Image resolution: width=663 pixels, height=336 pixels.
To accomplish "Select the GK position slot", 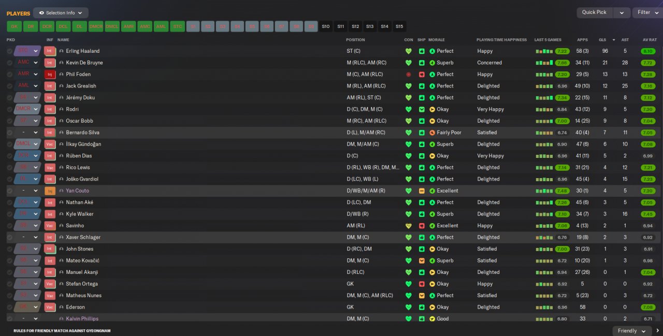I will [x=14, y=26].
